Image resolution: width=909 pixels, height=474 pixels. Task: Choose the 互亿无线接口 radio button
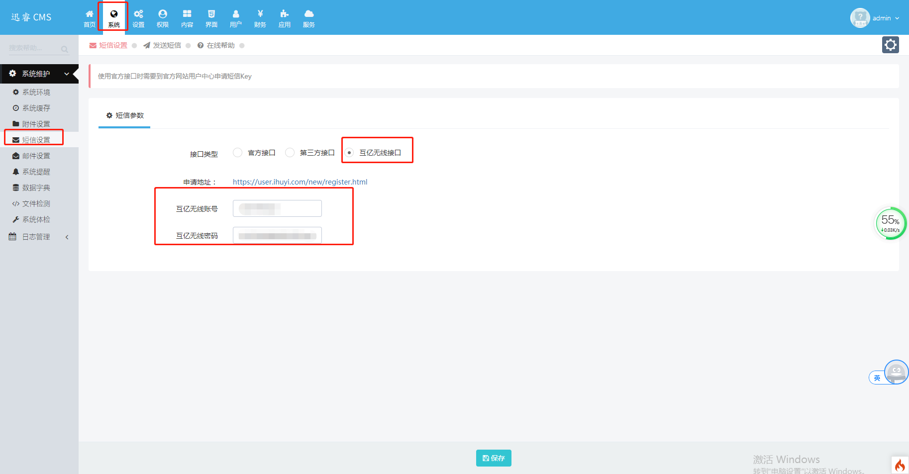[349, 153]
